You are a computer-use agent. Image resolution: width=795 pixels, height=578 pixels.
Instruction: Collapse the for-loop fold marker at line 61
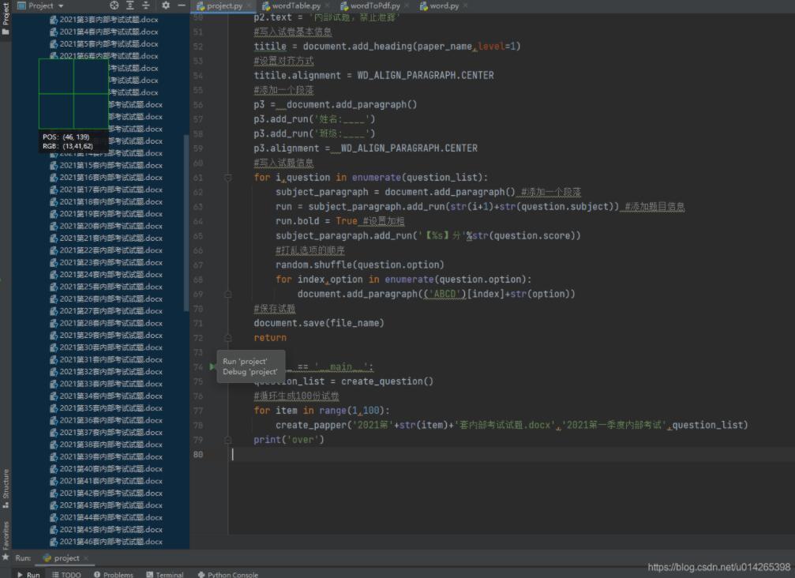pos(228,178)
